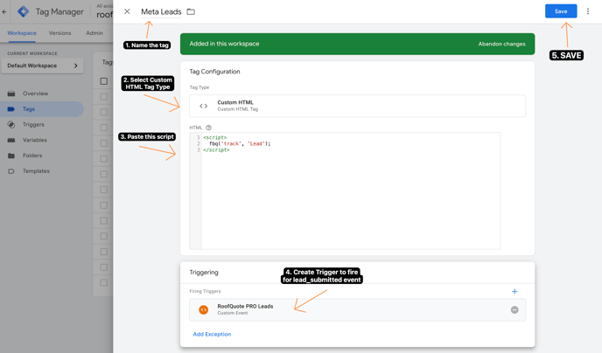The image size is (602, 353).
Task: Save the Meta Leads tag
Action: point(561,11)
